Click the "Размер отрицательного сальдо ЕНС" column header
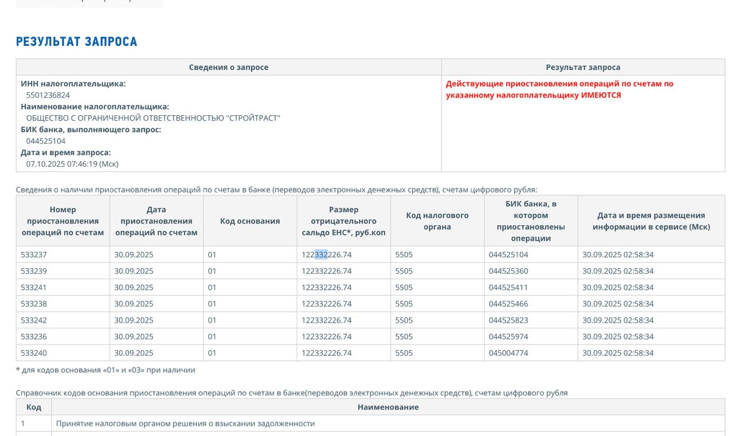The height and width of the screenshot is (436, 733). coord(344,221)
